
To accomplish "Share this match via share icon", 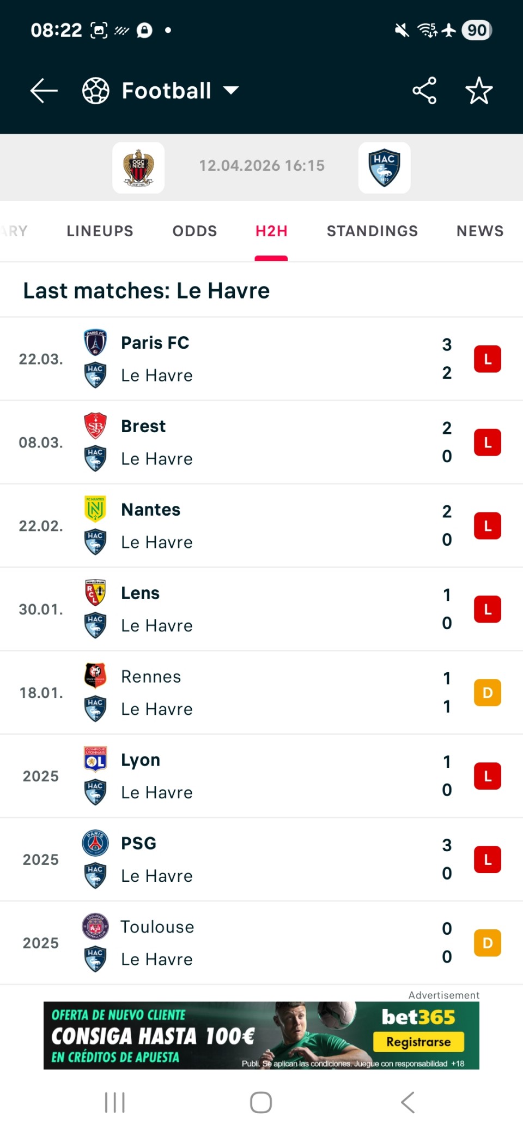I will [424, 91].
